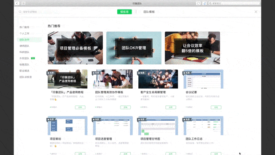Select 团队训练营 category
This screenshot has width=275, height=155.
point(26,77)
